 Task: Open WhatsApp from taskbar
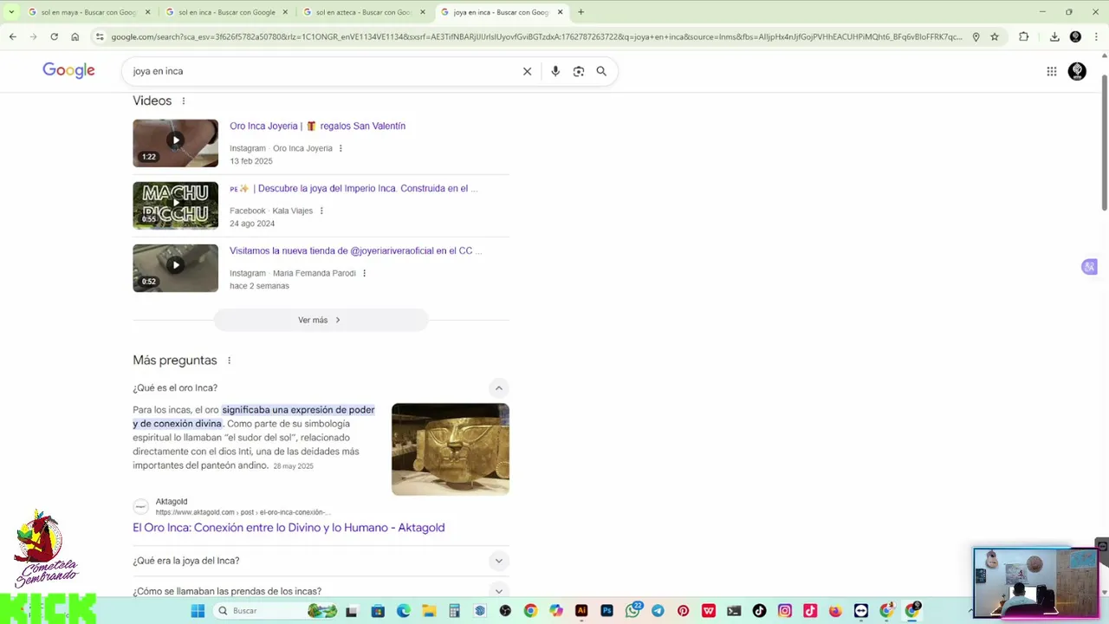[x=633, y=611]
